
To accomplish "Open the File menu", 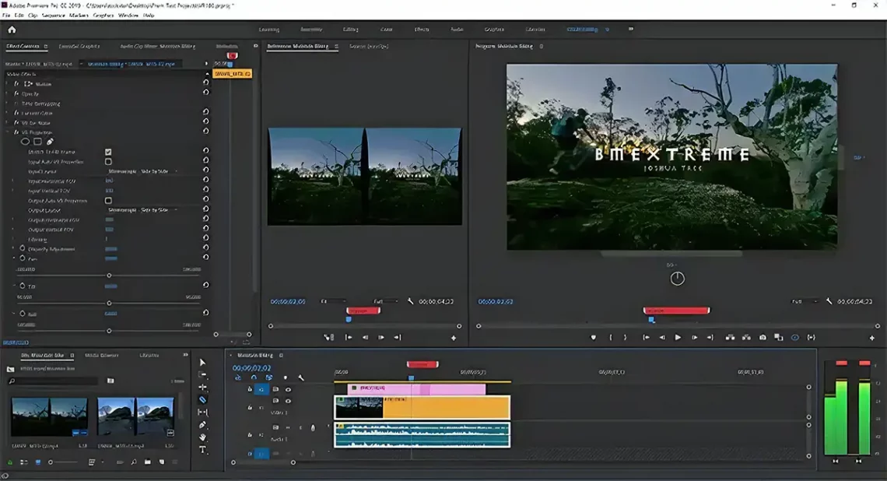I will (6, 16).
